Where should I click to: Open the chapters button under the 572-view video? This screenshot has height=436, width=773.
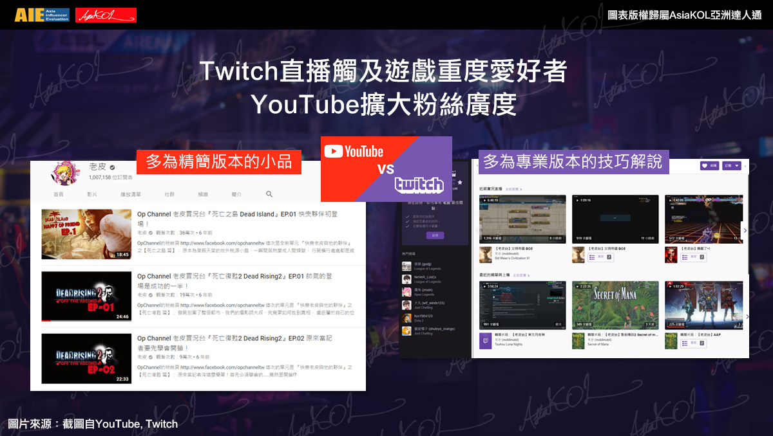point(693,257)
